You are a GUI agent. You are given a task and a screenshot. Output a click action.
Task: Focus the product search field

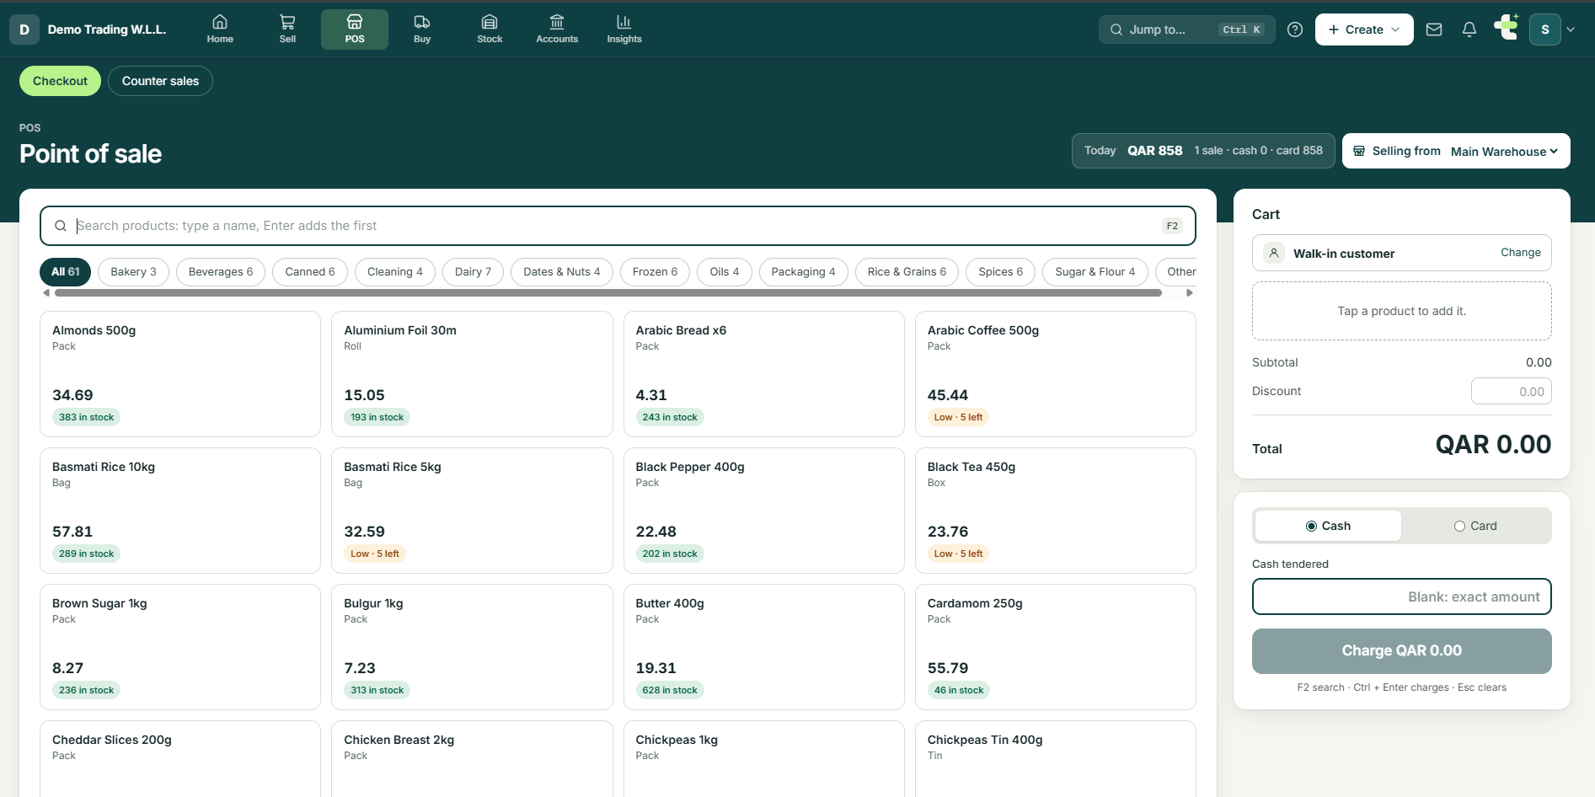pyautogui.click(x=618, y=226)
